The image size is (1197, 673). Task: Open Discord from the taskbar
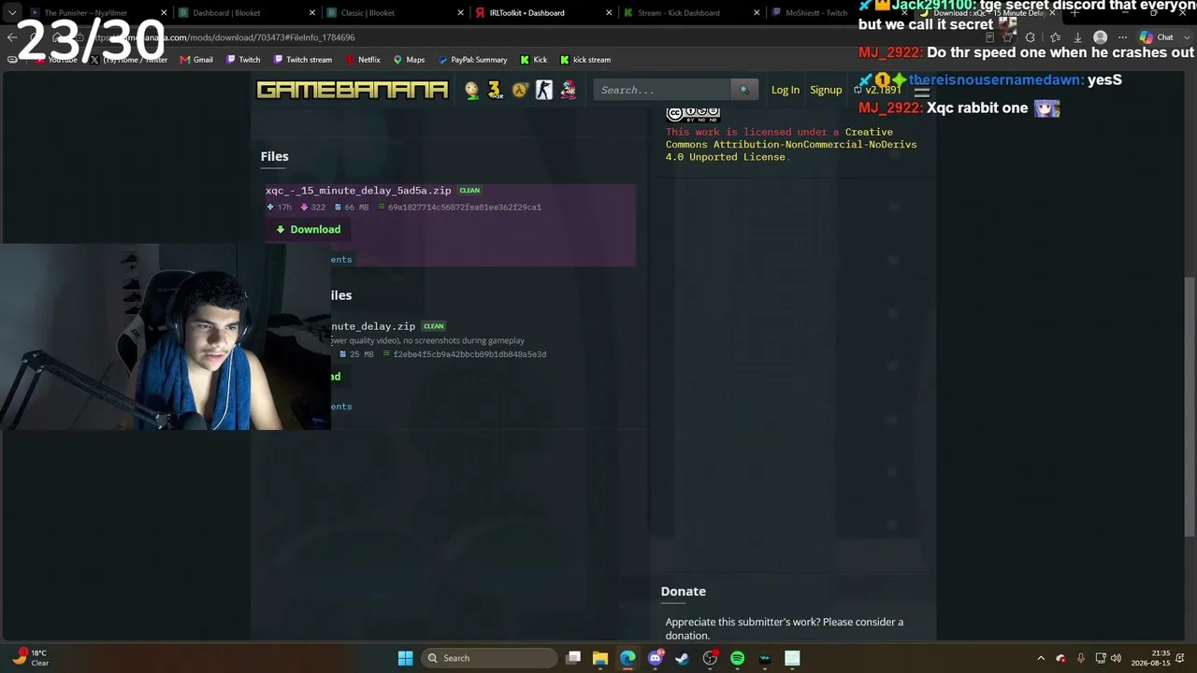pyautogui.click(x=656, y=658)
